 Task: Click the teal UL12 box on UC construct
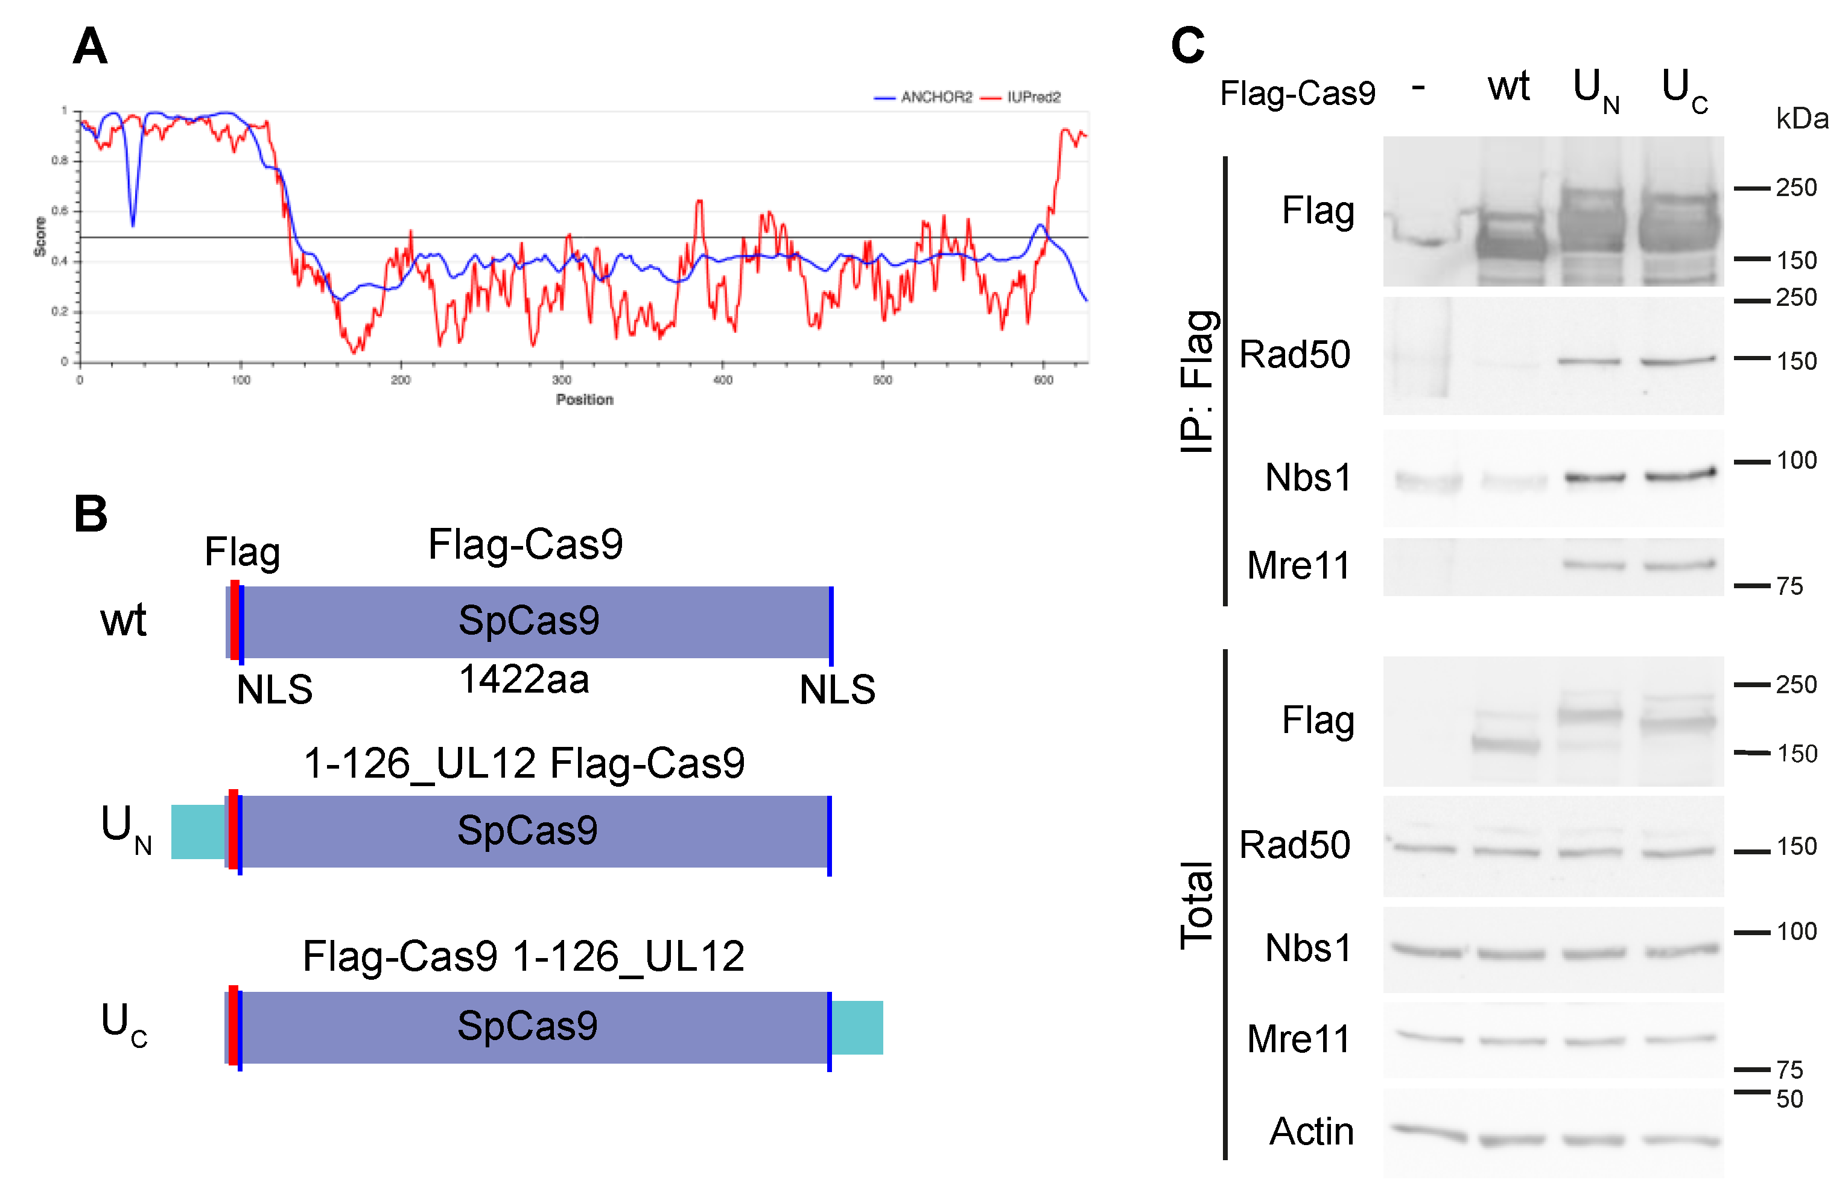tap(857, 1027)
